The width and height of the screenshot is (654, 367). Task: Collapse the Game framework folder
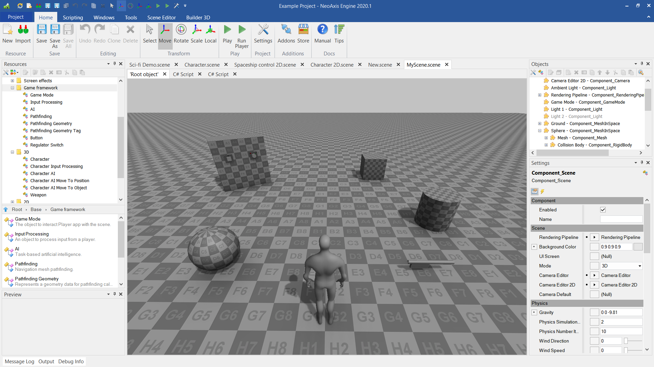click(x=13, y=88)
